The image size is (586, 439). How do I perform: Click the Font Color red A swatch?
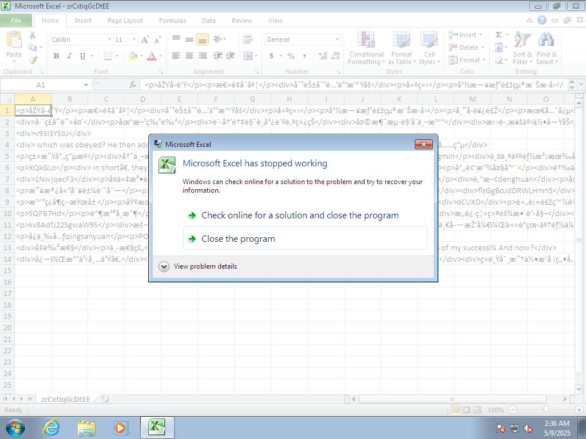(151, 55)
